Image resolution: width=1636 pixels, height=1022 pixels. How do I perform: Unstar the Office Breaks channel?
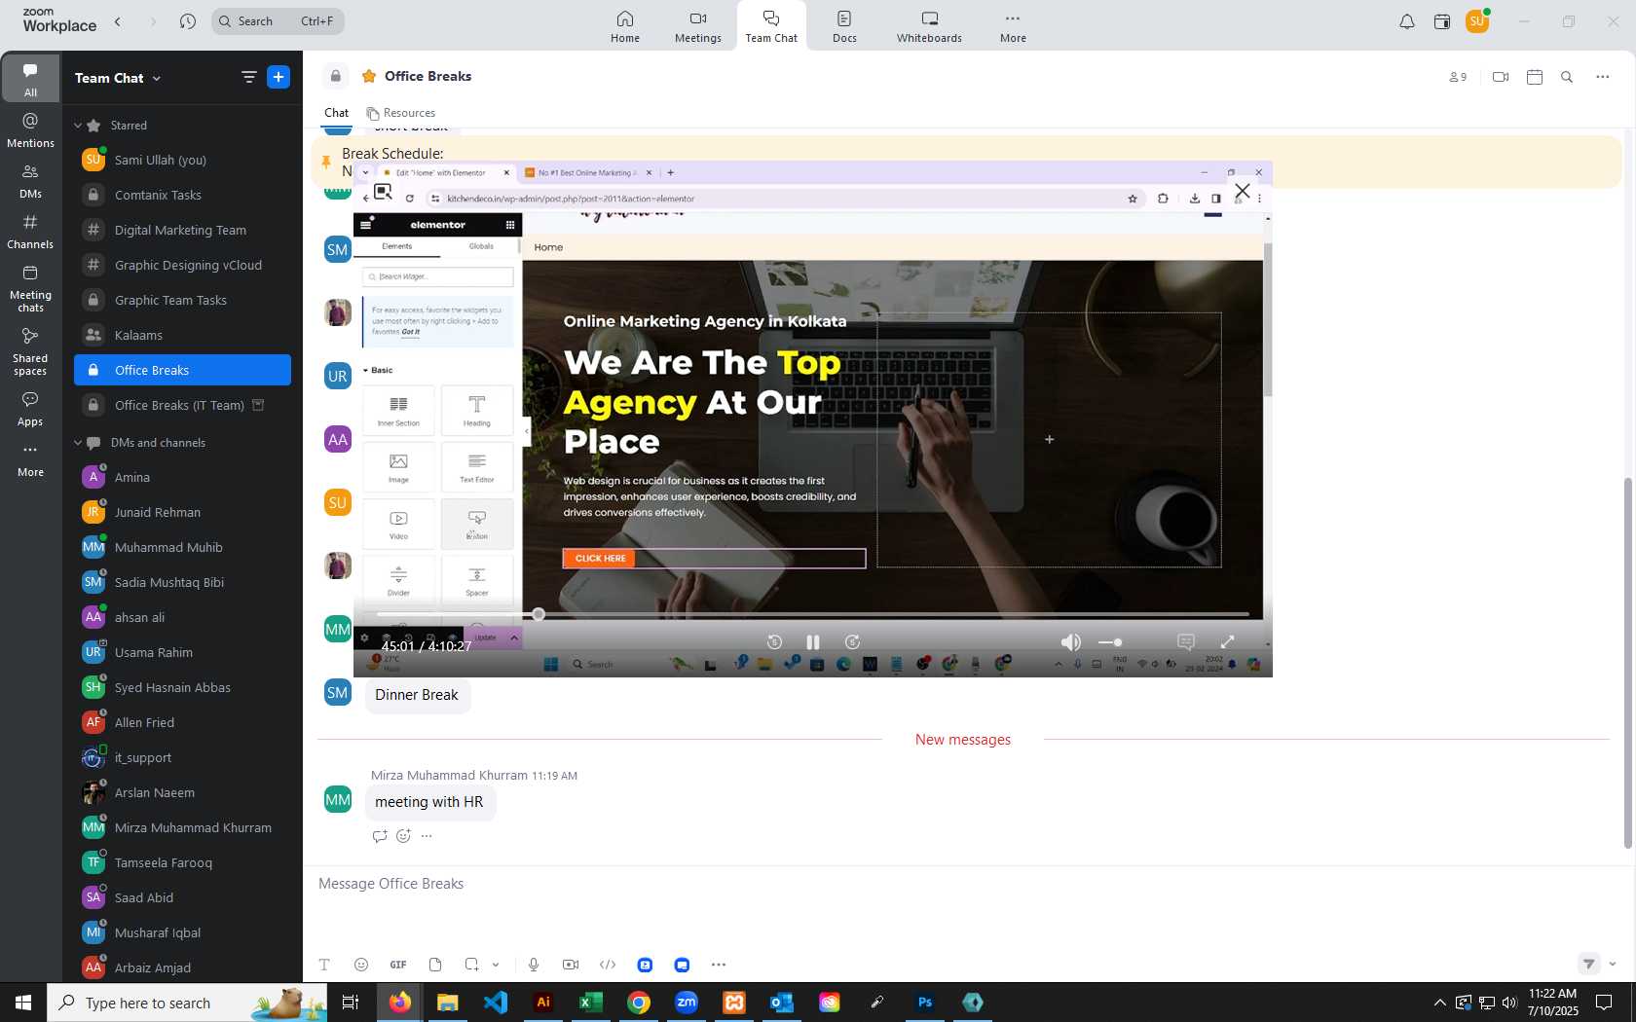coord(369,76)
